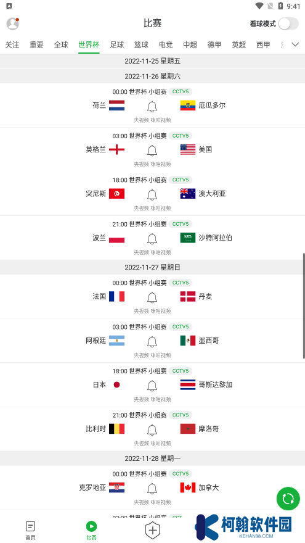Switch to the 篮球 tab

[141, 44]
